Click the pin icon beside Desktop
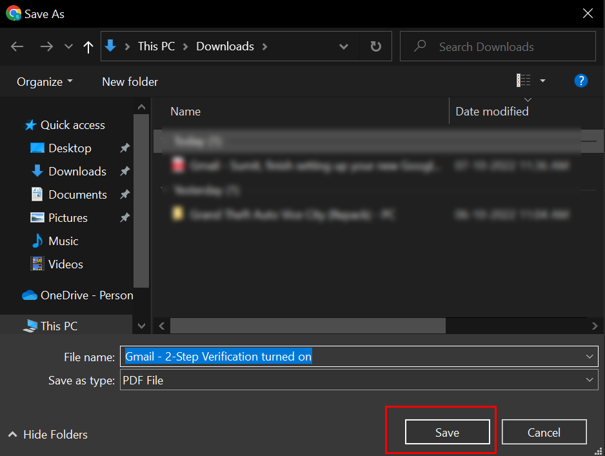This screenshot has width=605, height=456. pyautogui.click(x=124, y=148)
